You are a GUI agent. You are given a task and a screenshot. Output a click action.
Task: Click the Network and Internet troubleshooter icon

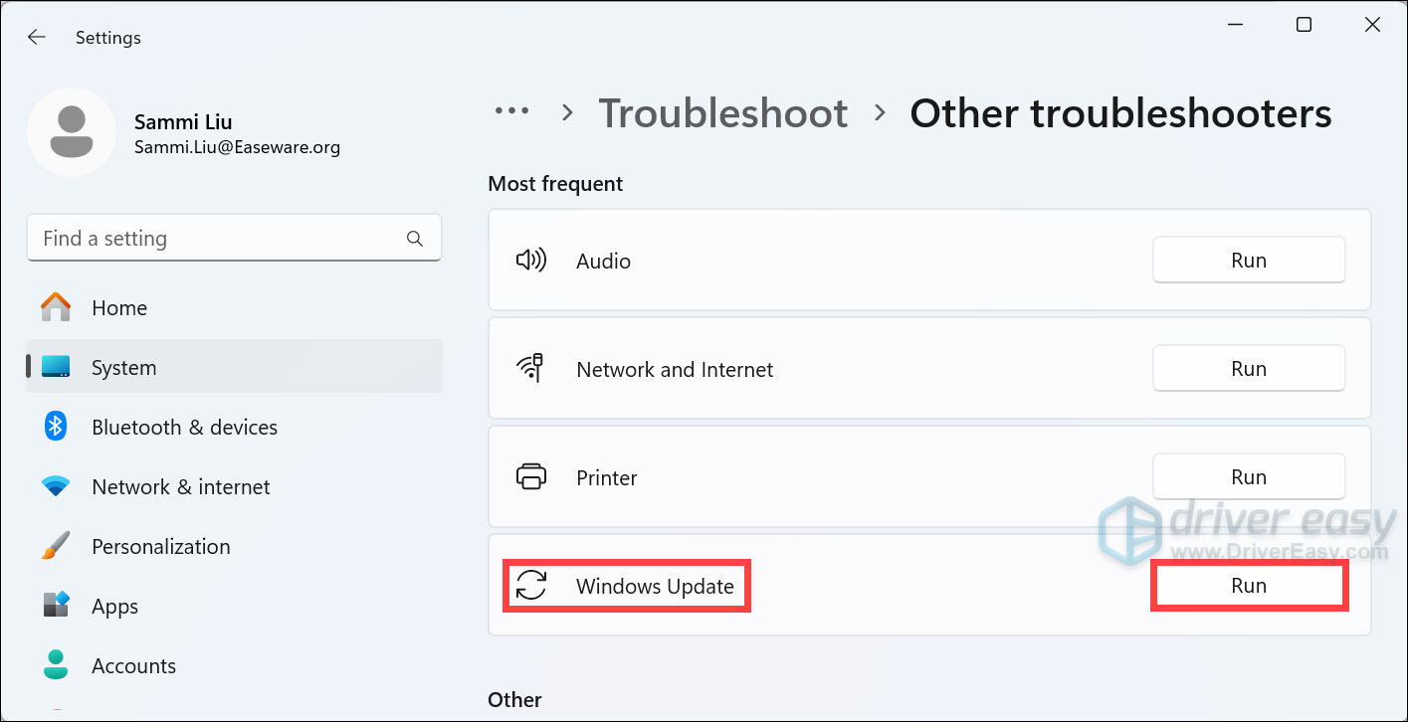[531, 369]
